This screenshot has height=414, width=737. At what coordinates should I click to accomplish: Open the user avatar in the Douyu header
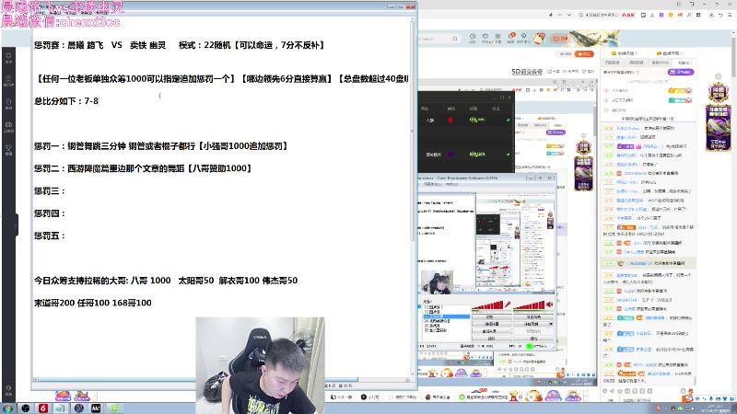[x=539, y=38]
